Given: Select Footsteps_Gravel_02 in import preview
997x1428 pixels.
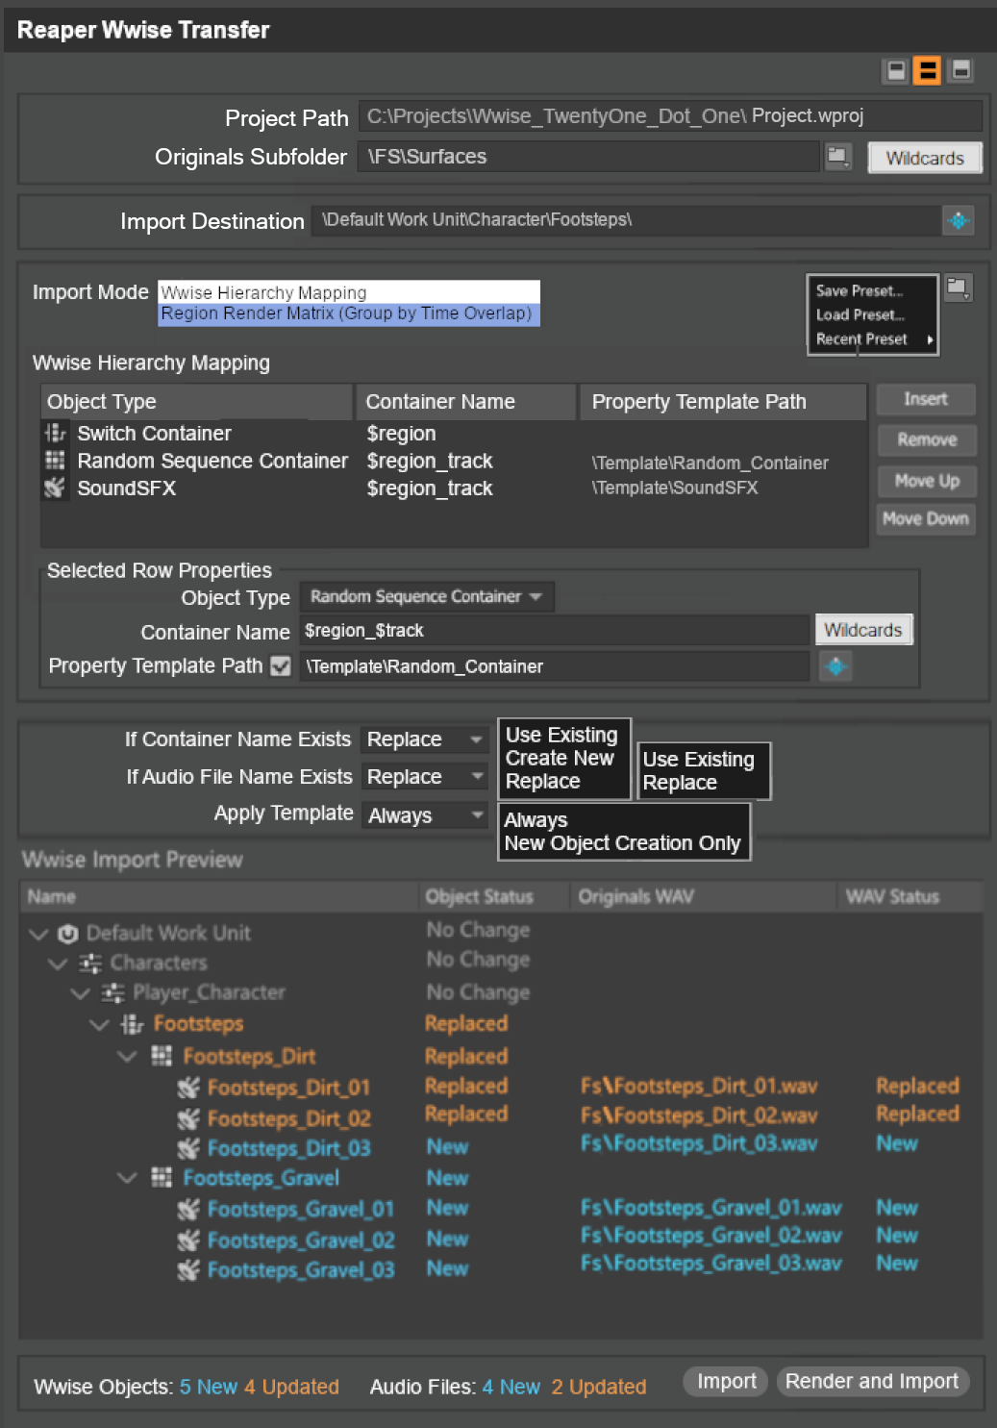Looking at the screenshot, I should pyautogui.click(x=300, y=1240).
